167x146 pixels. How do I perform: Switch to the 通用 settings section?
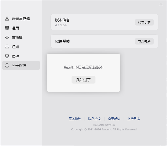21,28
